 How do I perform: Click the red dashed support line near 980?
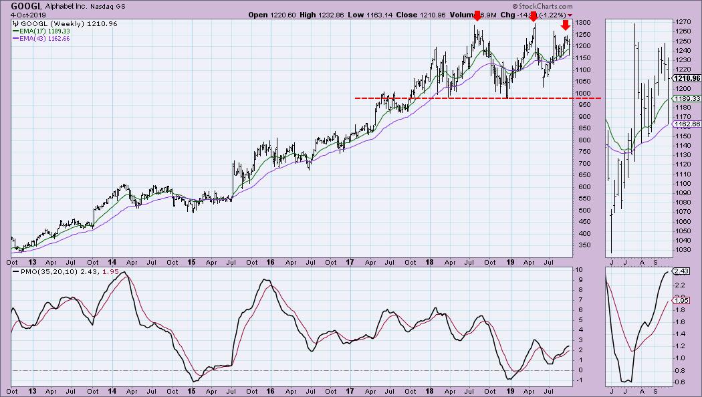[478, 98]
